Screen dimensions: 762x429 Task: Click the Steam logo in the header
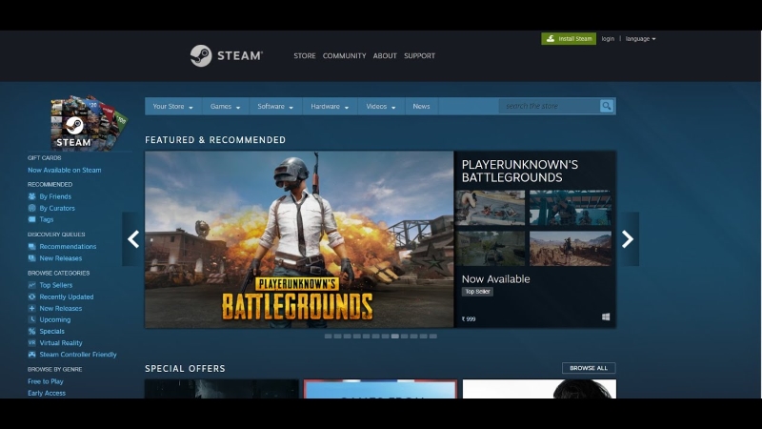click(227, 56)
